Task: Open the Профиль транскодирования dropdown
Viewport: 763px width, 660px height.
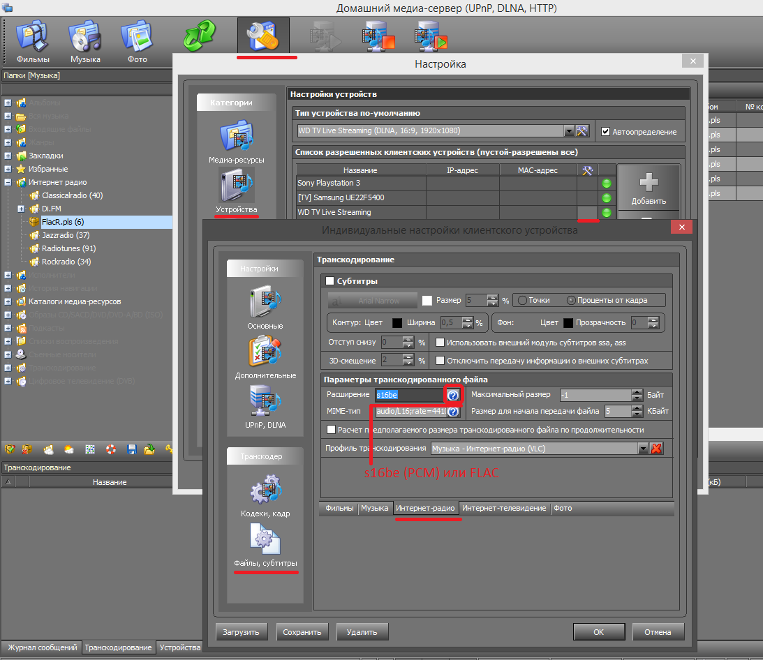Action: click(x=644, y=449)
